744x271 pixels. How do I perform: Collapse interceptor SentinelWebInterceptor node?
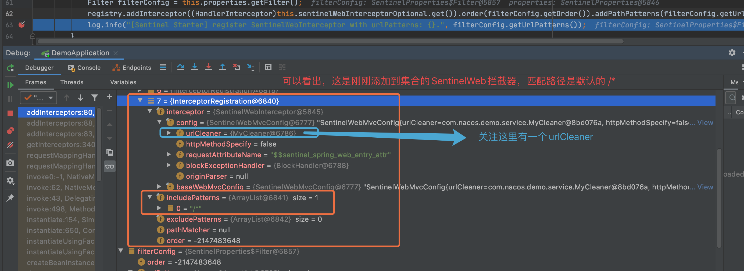(x=150, y=112)
